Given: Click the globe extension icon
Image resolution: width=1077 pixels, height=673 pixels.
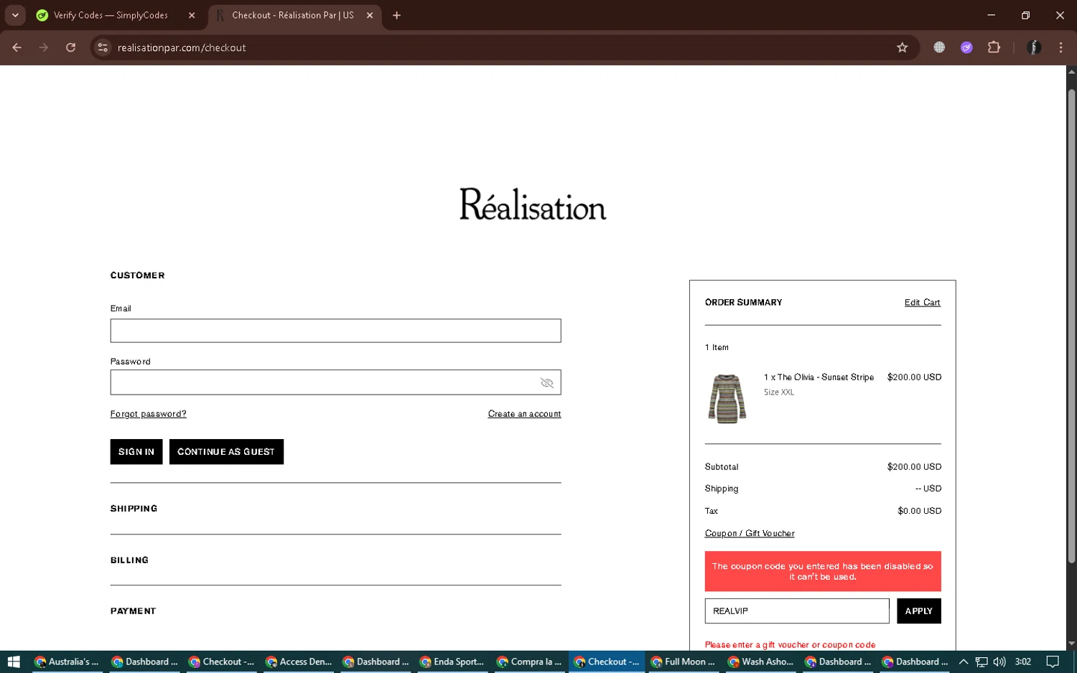Looking at the screenshot, I should (x=939, y=47).
